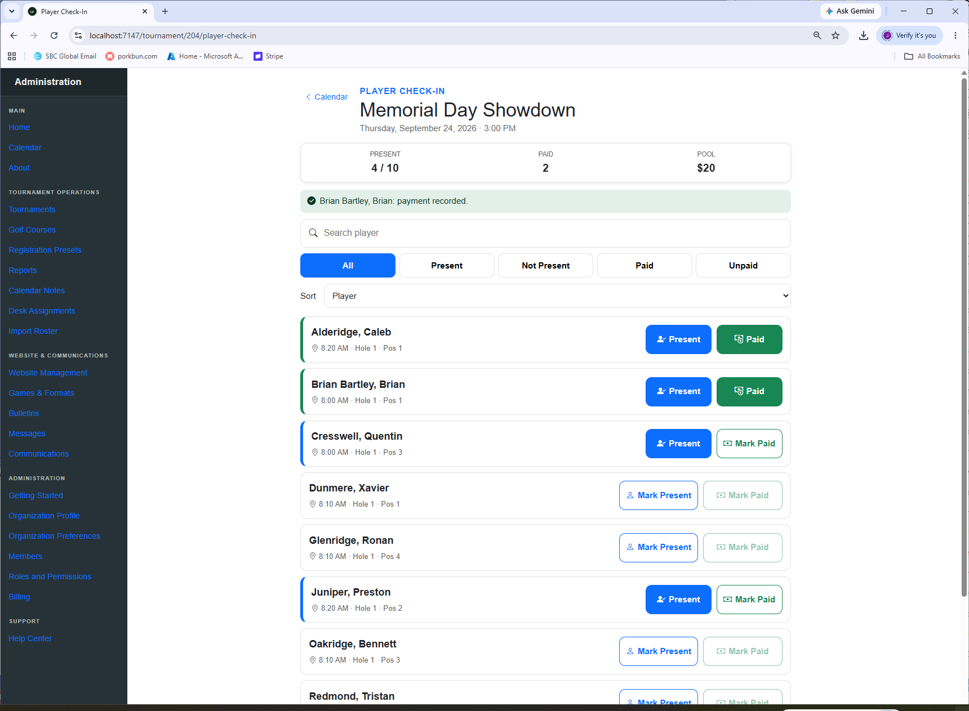Open Games & Formats in the sidebar
The height and width of the screenshot is (711, 969).
pyautogui.click(x=41, y=393)
